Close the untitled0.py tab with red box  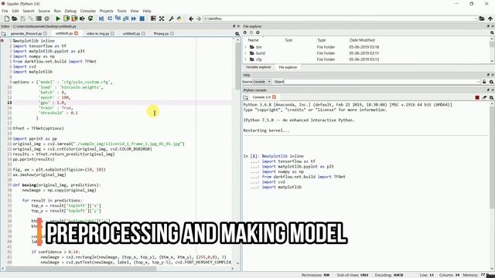(76, 33)
